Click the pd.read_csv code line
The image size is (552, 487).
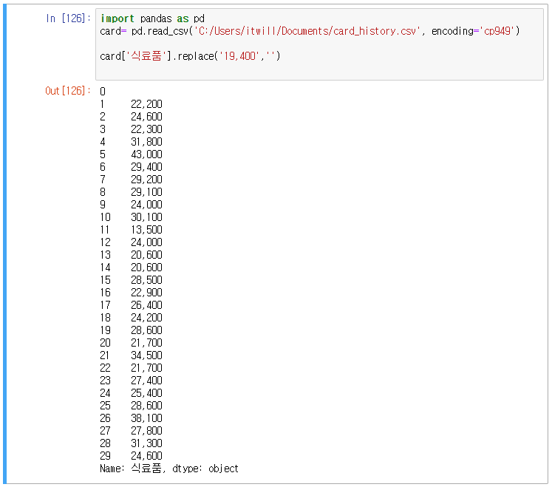click(310, 31)
